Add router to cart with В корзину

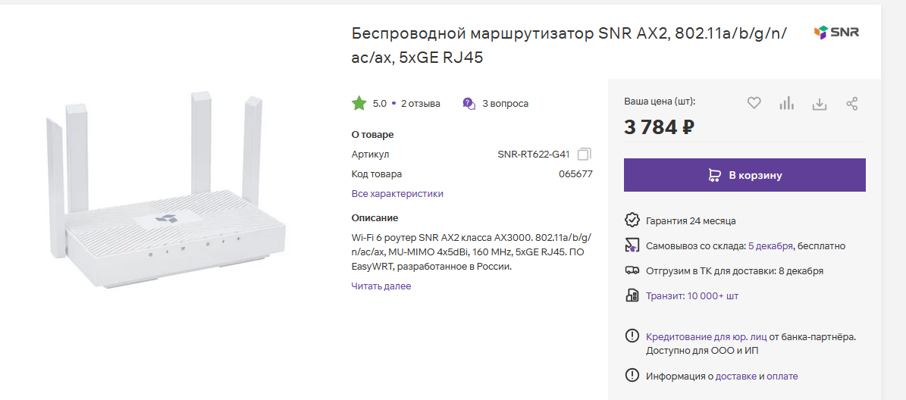[x=745, y=175]
